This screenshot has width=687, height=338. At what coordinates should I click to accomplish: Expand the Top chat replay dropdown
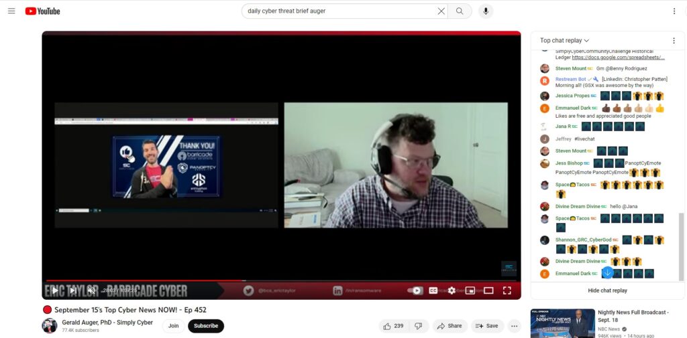(564, 40)
